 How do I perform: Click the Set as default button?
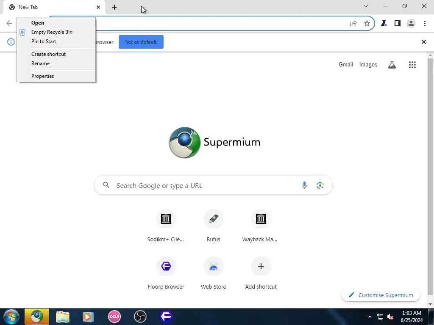pos(141,42)
